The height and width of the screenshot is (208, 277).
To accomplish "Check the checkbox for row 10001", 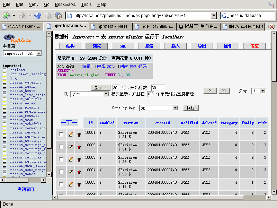I will click(x=62, y=135).
